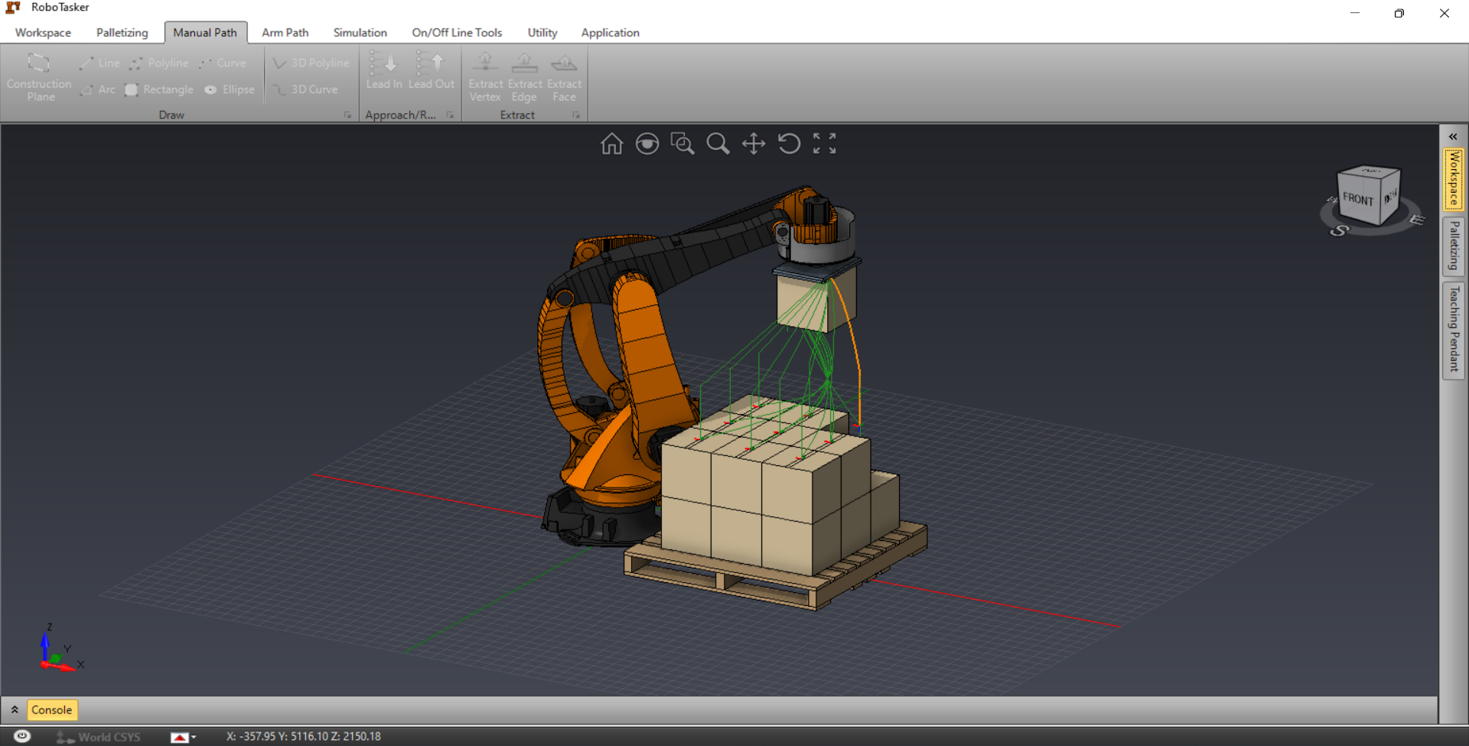Choose the Ellipse draw tool
1469x746 pixels.
tap(229, 90)
